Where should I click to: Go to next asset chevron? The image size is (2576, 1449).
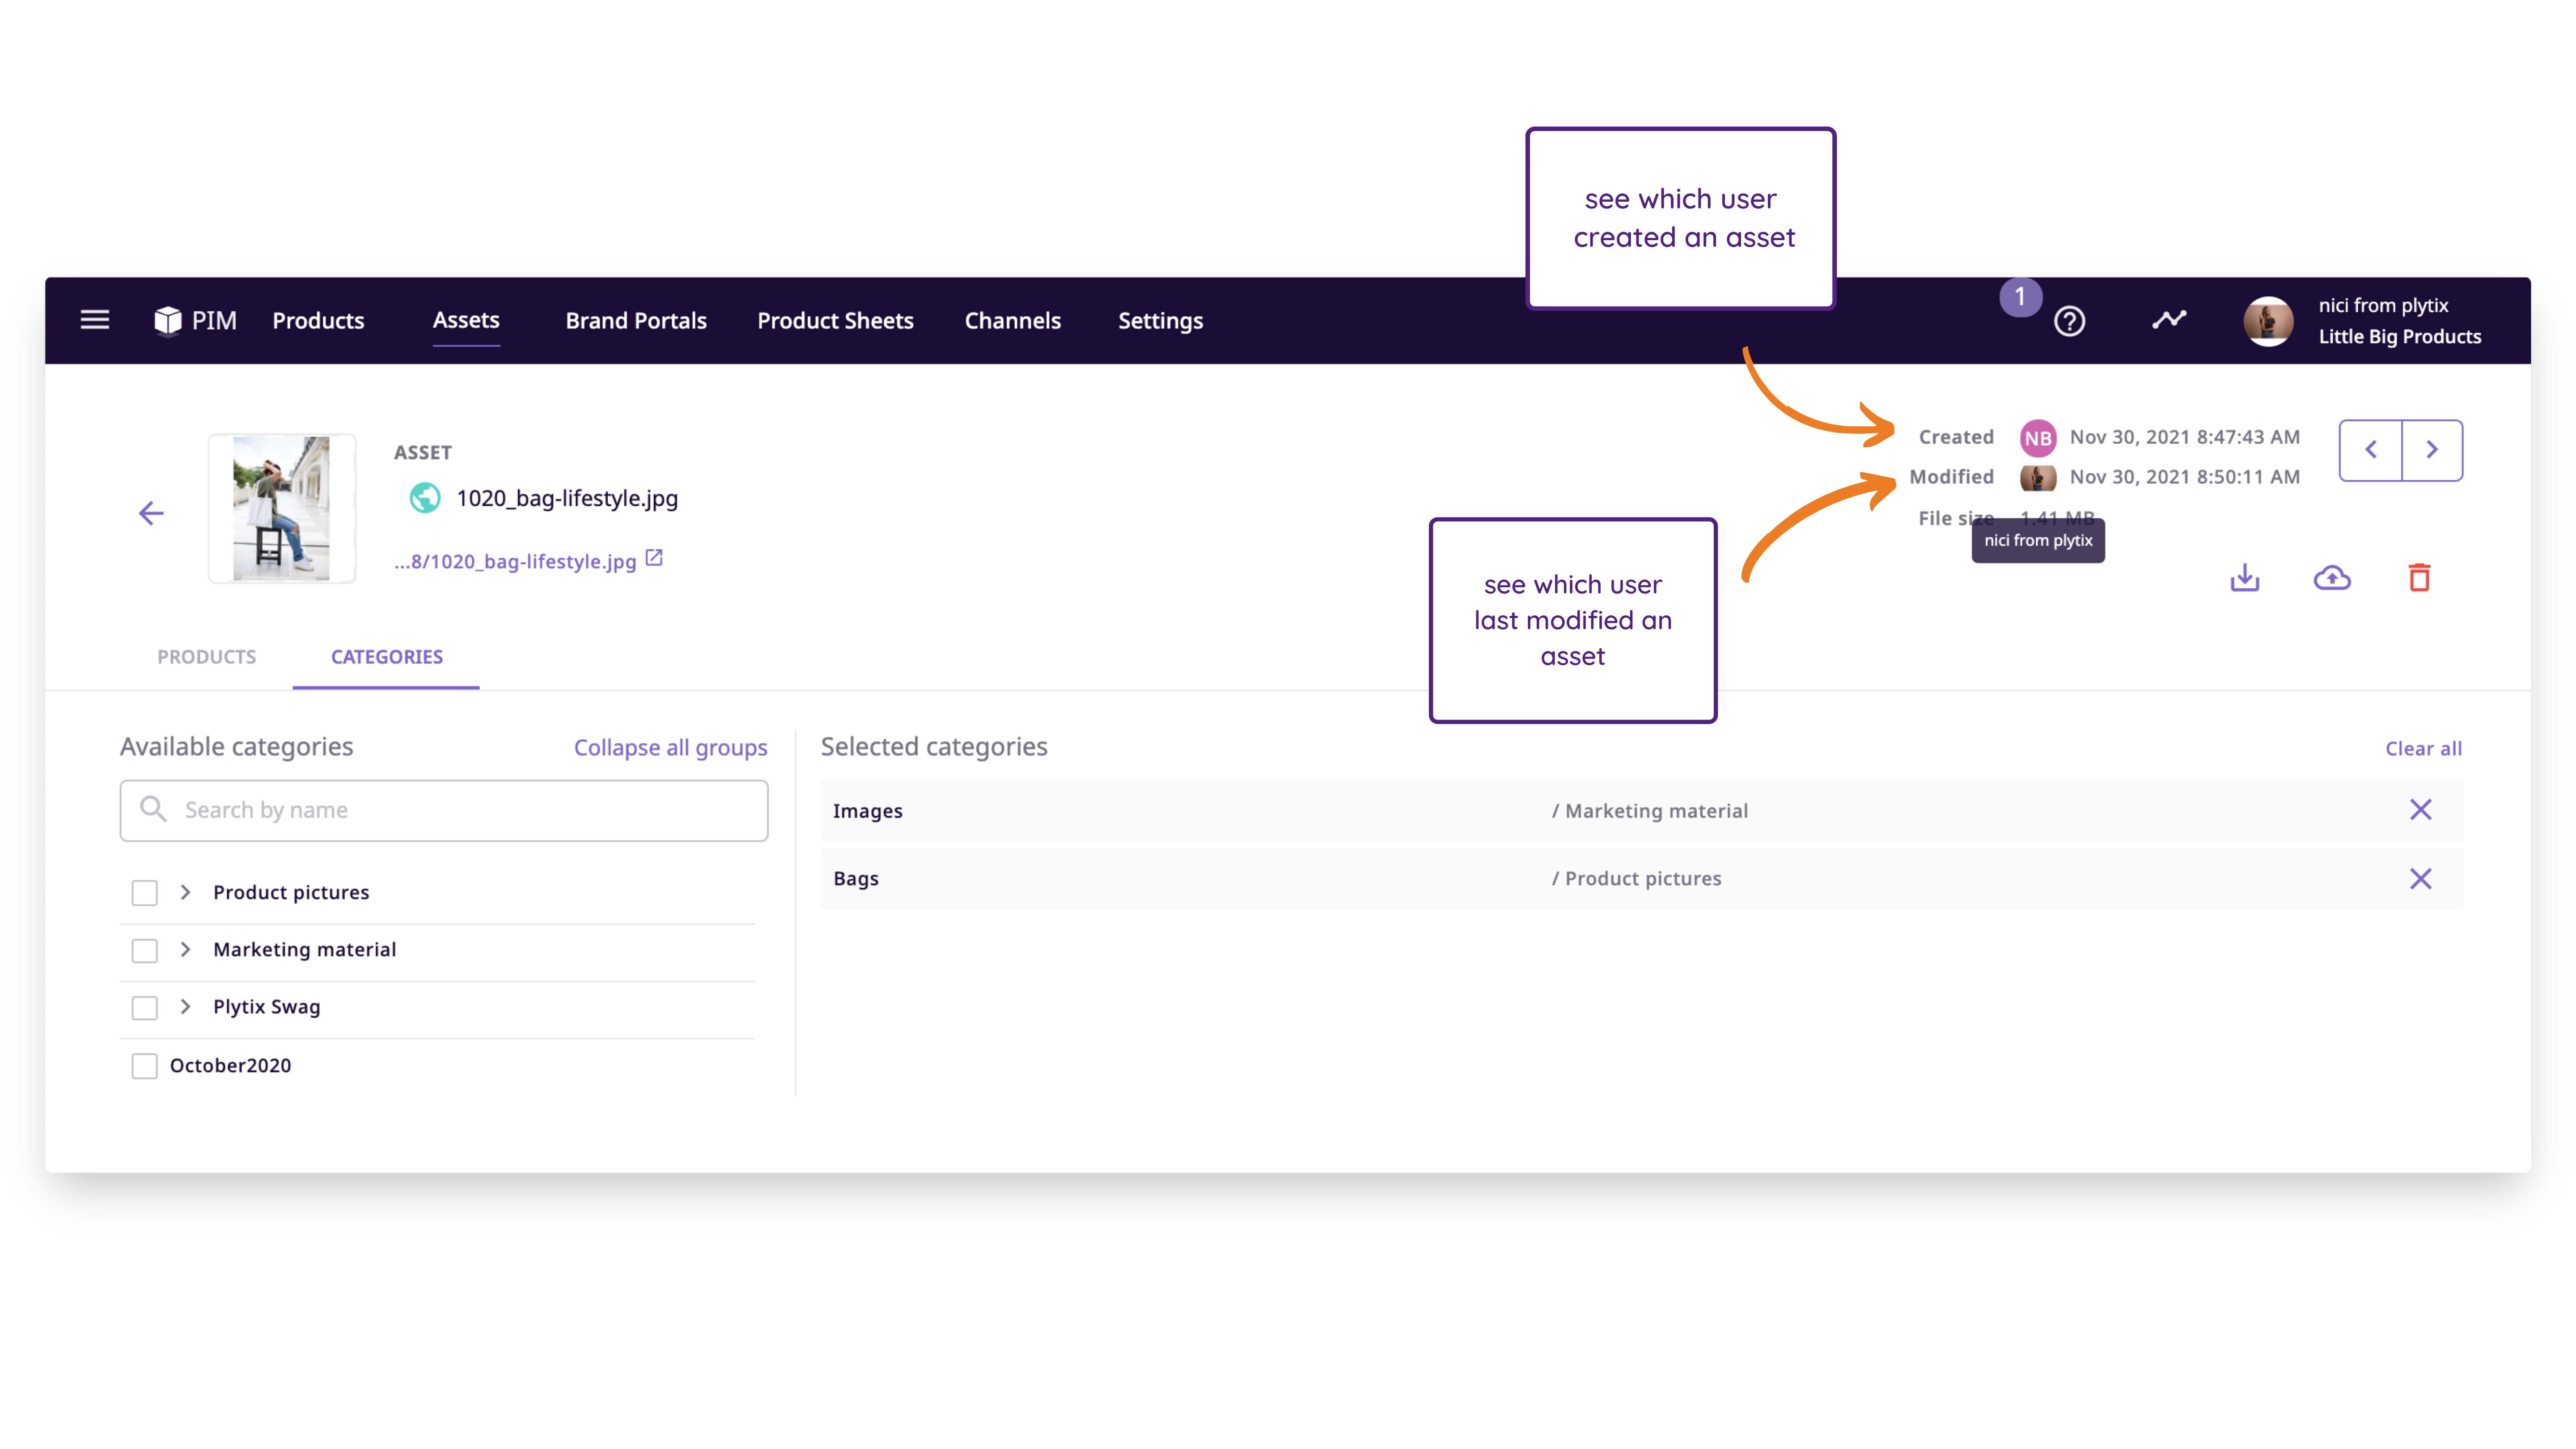[x=2432, y=450]
